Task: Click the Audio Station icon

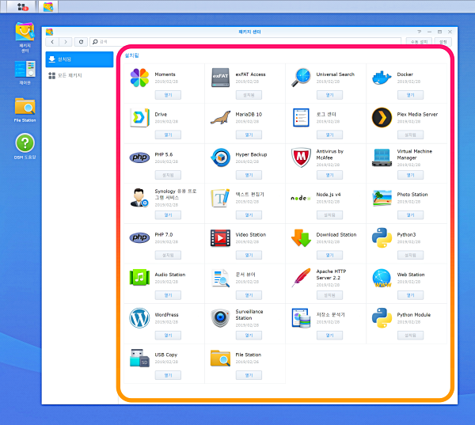Action: click(x=139, y=278)
